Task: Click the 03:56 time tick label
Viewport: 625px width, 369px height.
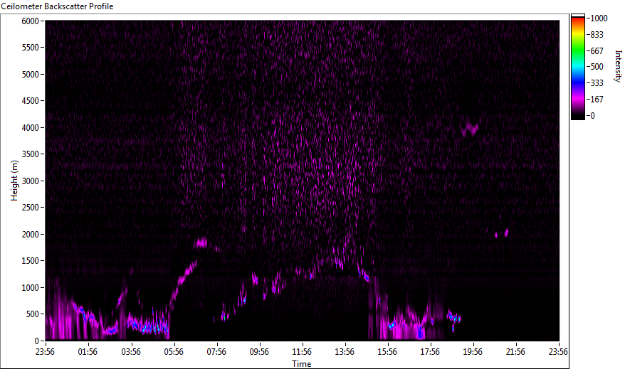Action: point(131,352)
